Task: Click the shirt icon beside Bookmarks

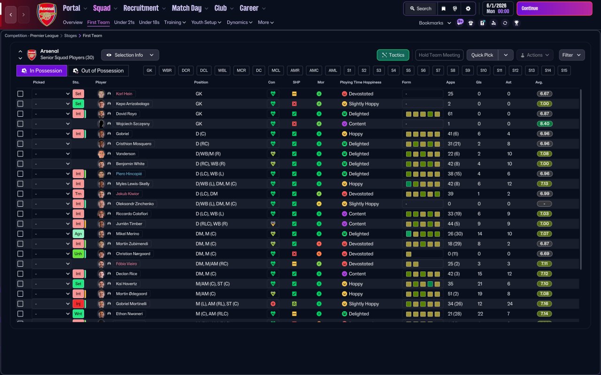Action: 471,23
